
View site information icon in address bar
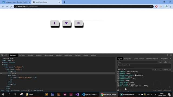coord(16,6)
